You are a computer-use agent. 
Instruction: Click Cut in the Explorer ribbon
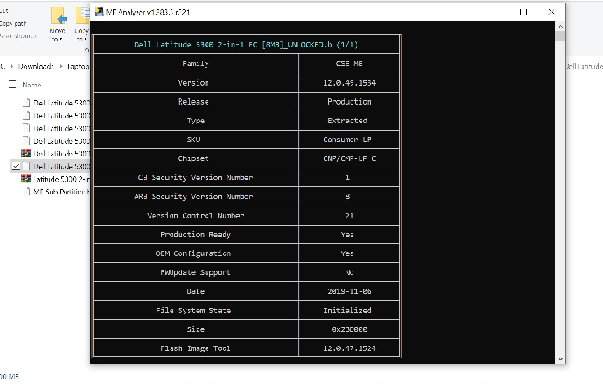point(4,10)
